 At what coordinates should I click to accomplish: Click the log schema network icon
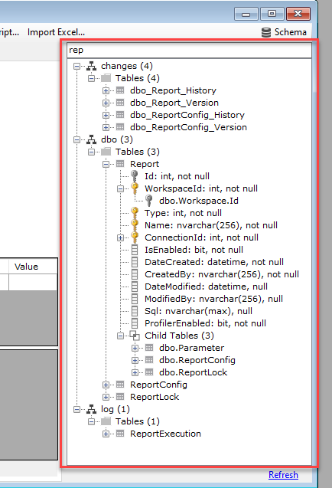91,409
